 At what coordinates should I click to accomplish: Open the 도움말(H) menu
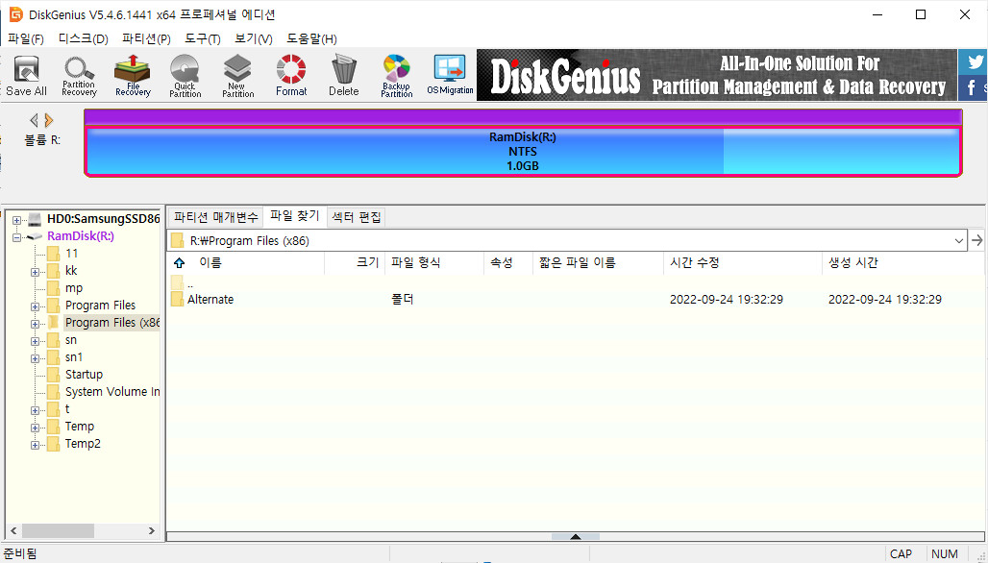[311, 38]
